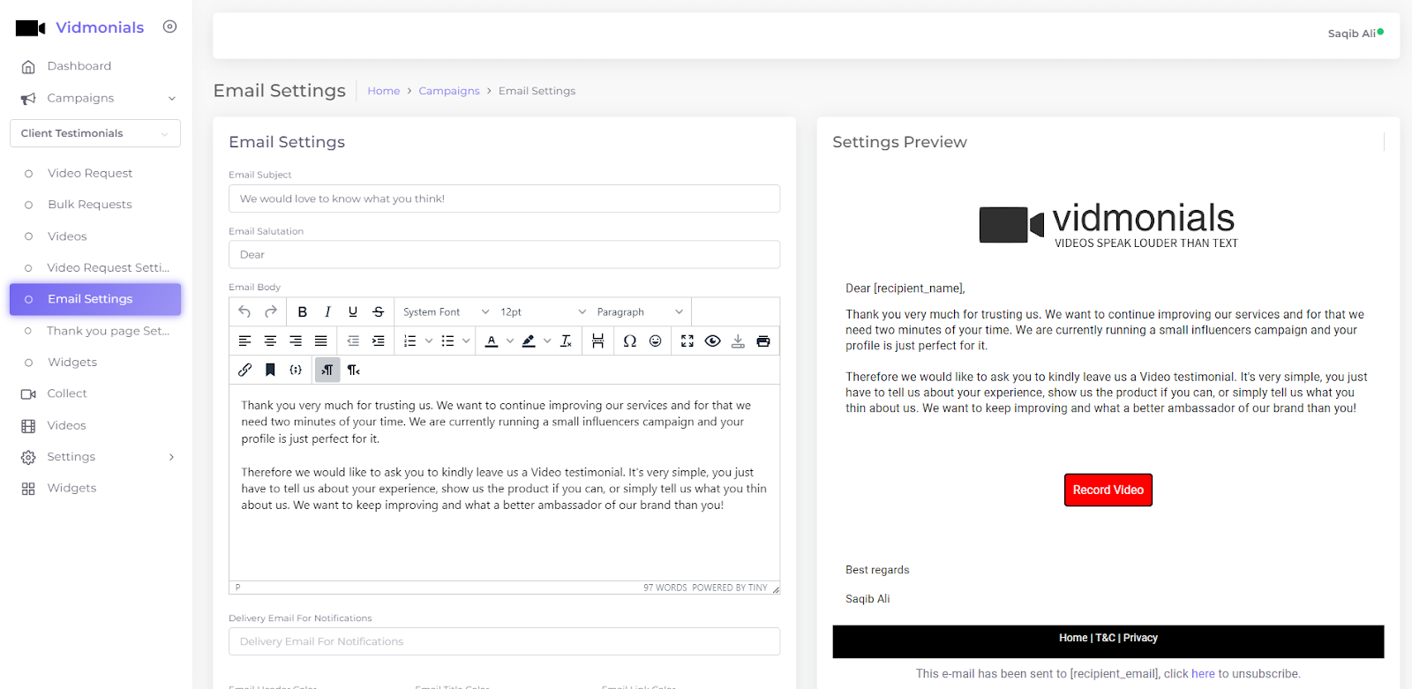Open the special character (omega) picker
This screenshot has width=1412, height=689.
[x=629, y=341]
